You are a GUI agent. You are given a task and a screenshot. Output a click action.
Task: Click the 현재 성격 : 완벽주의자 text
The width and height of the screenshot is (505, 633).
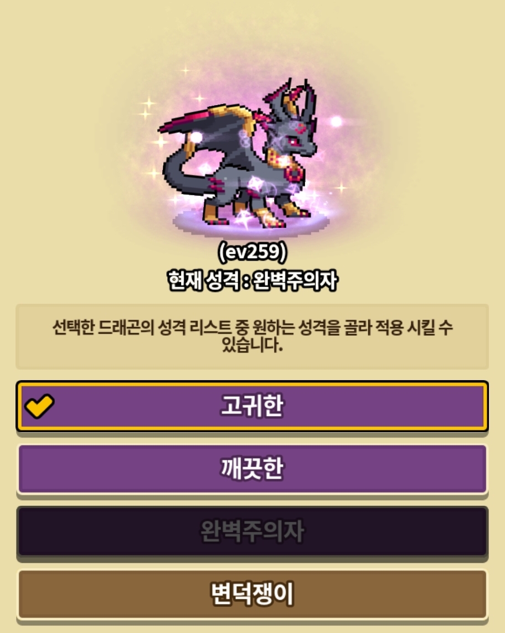[x=252, y=280]
